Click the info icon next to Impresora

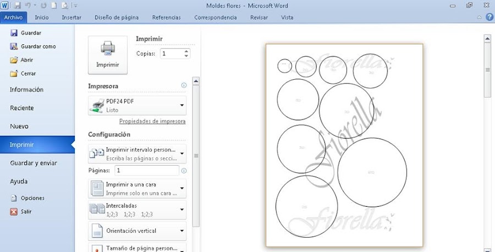pyautogui.click(x=184, y=85)
